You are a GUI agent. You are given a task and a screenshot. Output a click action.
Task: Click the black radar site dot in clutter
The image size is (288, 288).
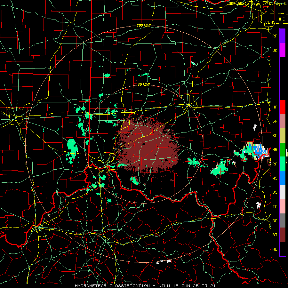pyautogui.click(x=144, y=144)
